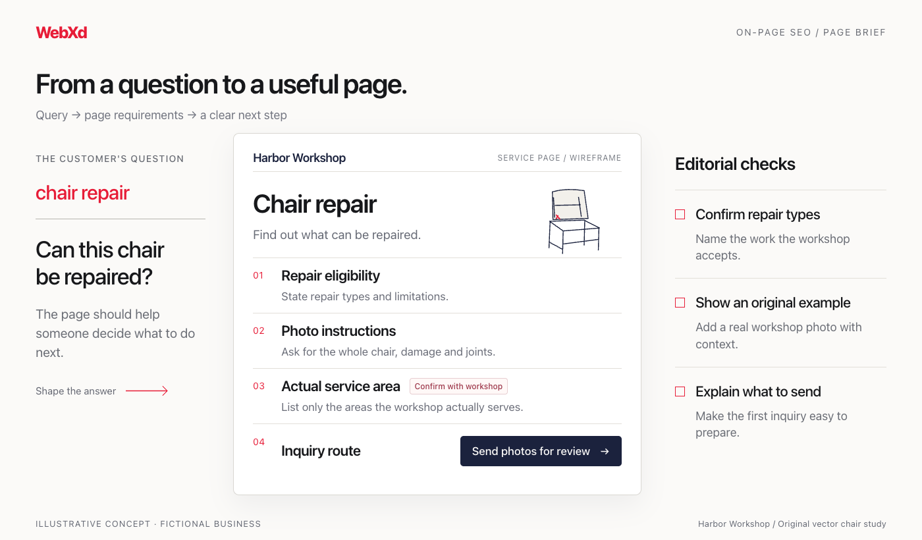Viewport: 922px width, 540px height.
Task: Click the Editorial checks heading
Action: (735, 164)
